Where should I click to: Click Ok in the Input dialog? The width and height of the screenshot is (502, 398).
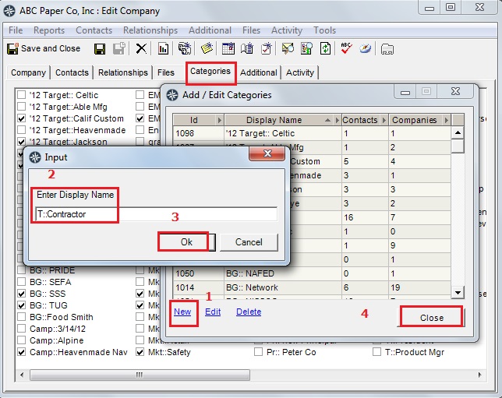coord(186,242)
